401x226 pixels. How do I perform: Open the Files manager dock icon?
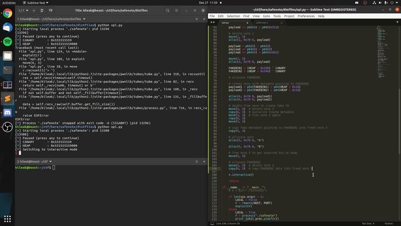pyautogui.click(x=8, y=56)
